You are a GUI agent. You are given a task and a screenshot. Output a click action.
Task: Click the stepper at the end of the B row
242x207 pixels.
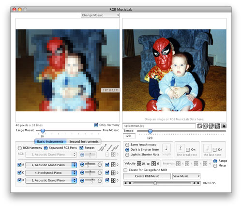[x=113, y=180]
